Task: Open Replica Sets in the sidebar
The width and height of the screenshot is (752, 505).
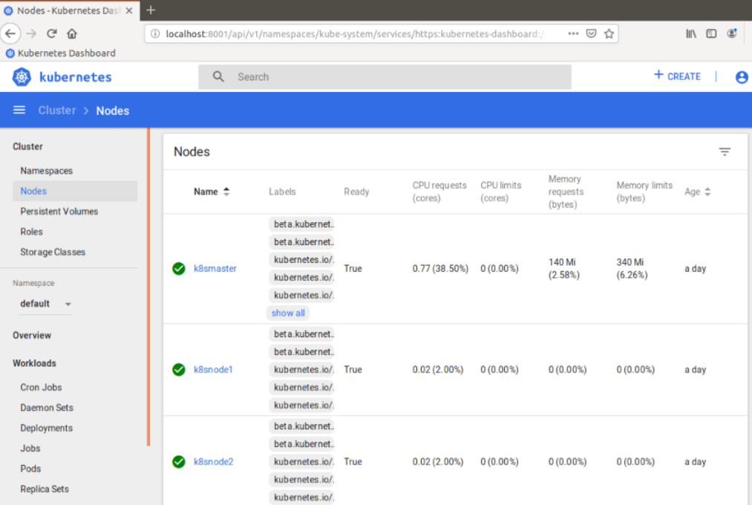Action: pyautogui.click(x=45, y=489)
